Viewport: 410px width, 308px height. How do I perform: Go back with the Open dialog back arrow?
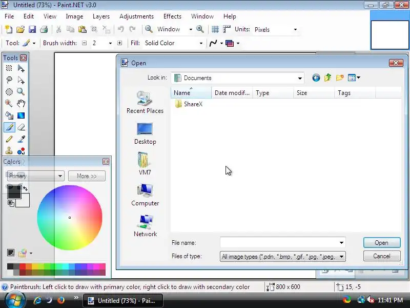(x=316, y=78)
